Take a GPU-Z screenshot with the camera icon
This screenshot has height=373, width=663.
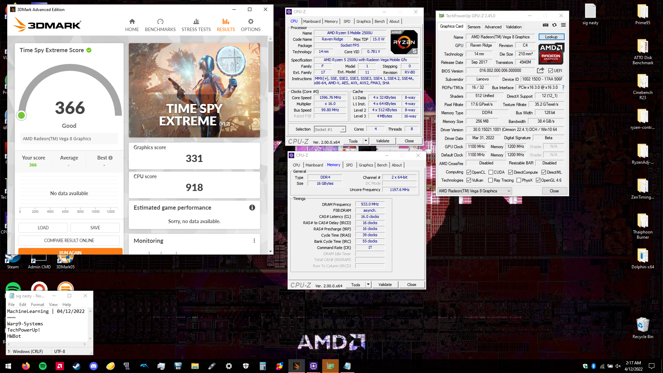tap(546, 25)
